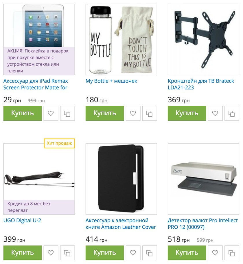The height and width of the screenshot is (264, 243).
Task: Click heart icon for Brateck LDA21-223 bracket
Action: pyautogui.click(x=215, y=113)
